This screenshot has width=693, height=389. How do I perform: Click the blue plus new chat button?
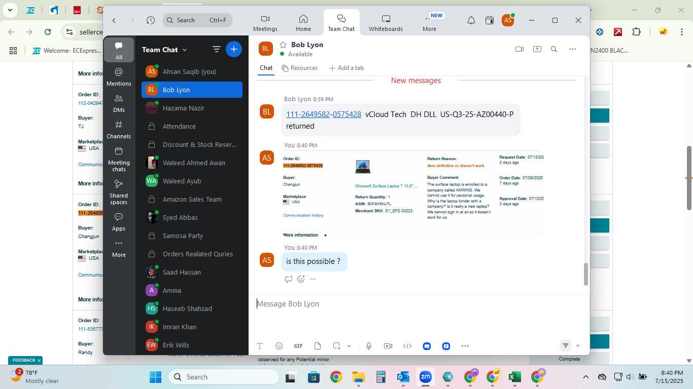click(233, 49)
